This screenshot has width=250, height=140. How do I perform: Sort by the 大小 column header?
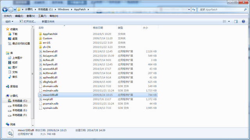145,28
